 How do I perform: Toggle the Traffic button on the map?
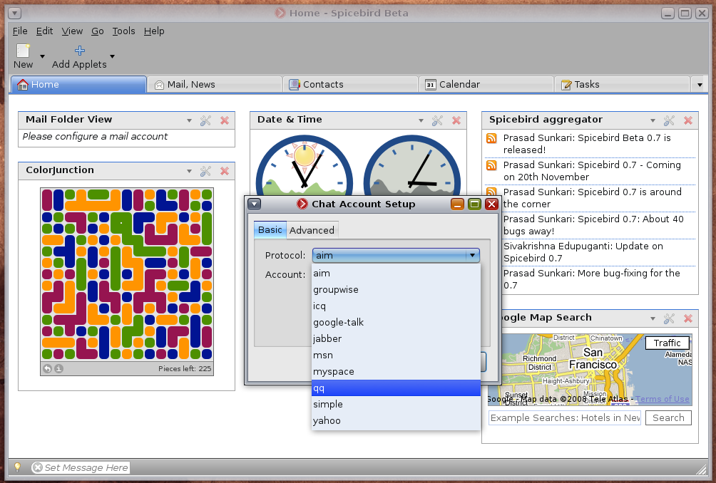(667, 343)
